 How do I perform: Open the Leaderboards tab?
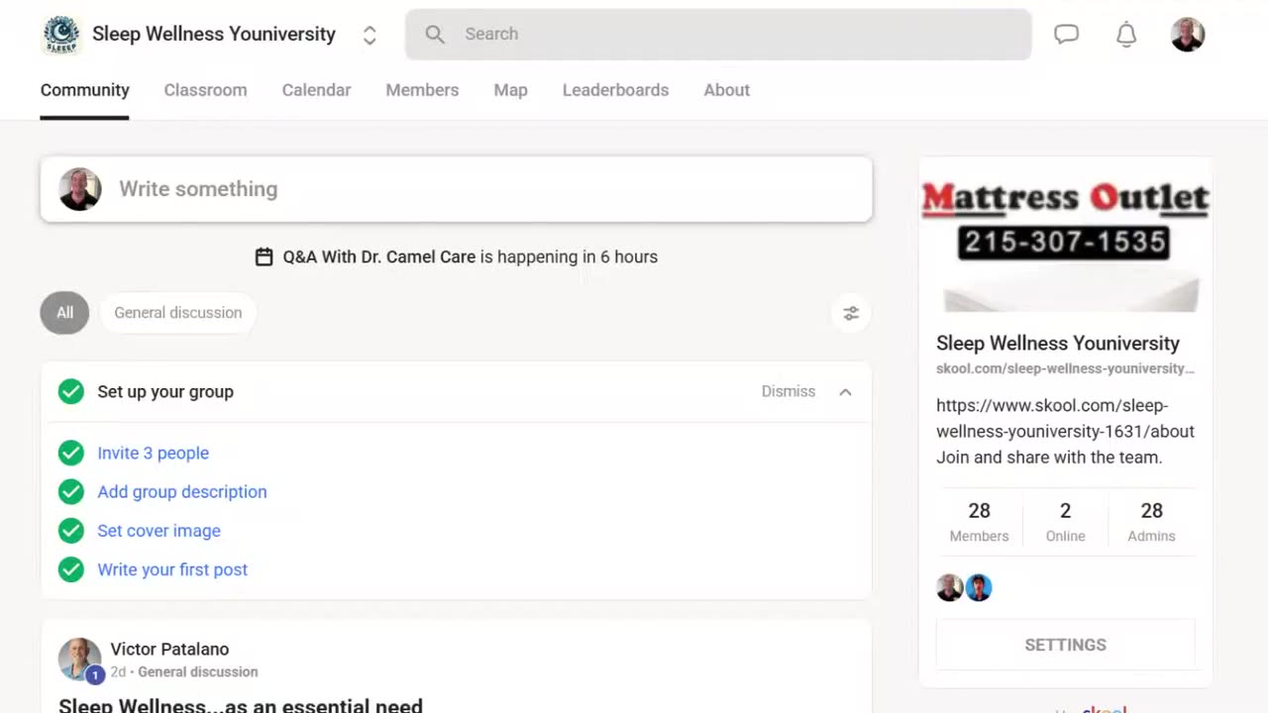click(x=615, y=90)
